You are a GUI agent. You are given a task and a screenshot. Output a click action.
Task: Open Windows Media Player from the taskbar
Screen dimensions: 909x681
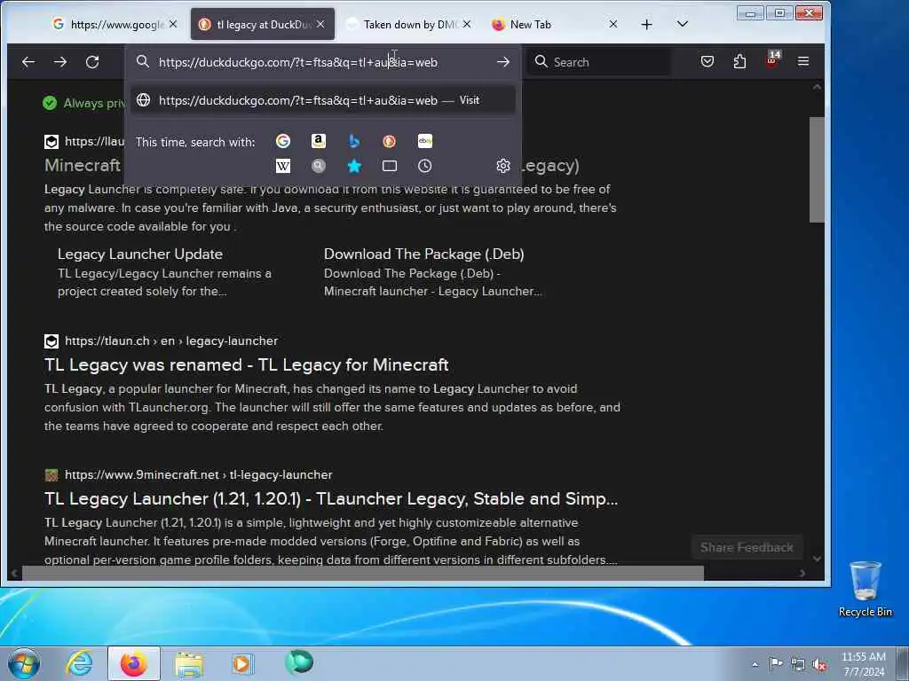[242, 663]
